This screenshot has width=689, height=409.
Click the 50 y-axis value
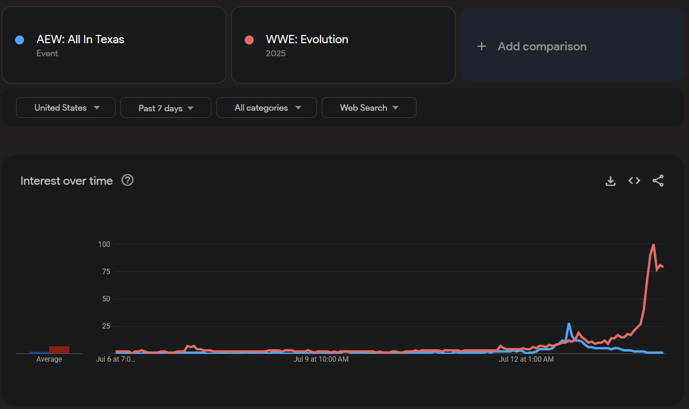pyautogui.click(x=106, y=298)
